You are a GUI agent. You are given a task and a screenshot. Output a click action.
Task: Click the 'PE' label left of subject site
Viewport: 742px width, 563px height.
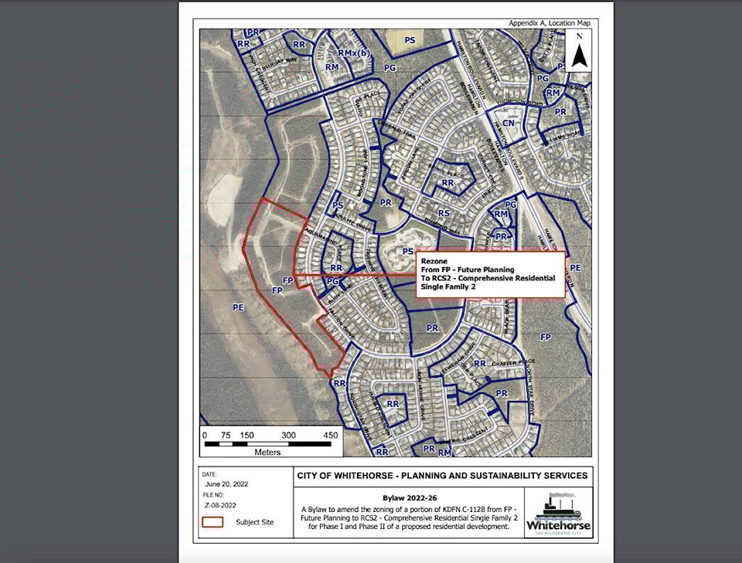238,307
